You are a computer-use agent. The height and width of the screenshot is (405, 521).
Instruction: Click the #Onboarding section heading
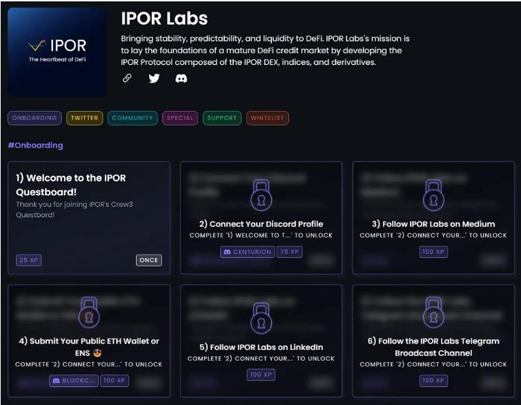pyautogui.click(x=35, y=146)
